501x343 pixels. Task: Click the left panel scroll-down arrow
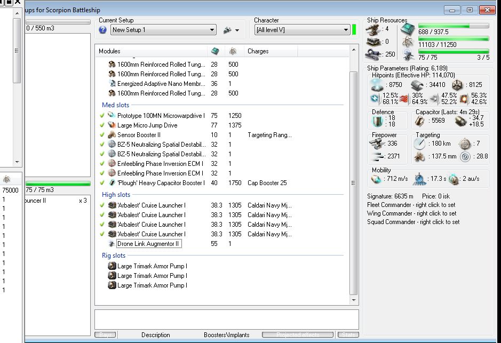point(17,162)
